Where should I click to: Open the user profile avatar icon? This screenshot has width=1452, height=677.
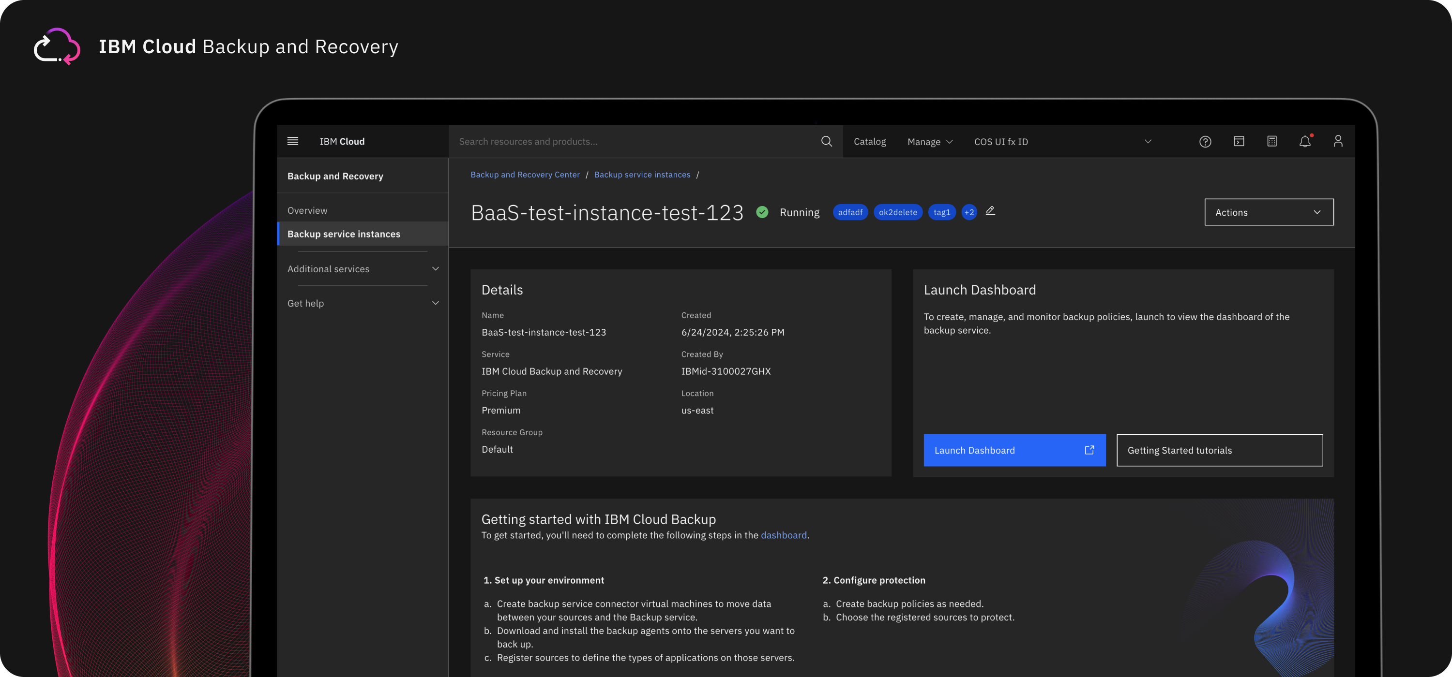[1339, 141]
